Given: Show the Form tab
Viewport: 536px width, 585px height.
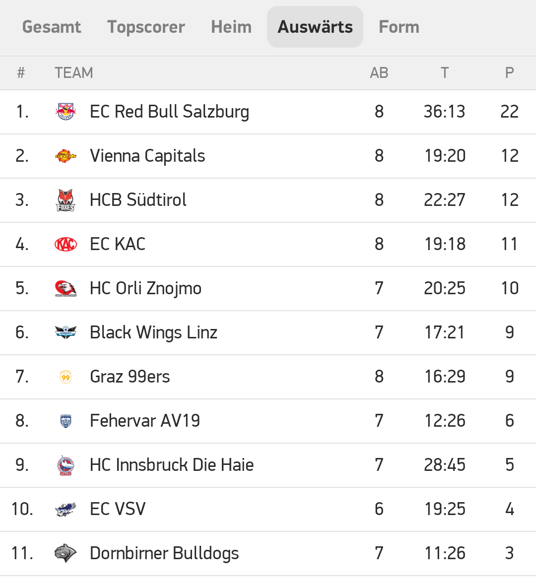Looking at the screenshot, I should click(399, 27).
